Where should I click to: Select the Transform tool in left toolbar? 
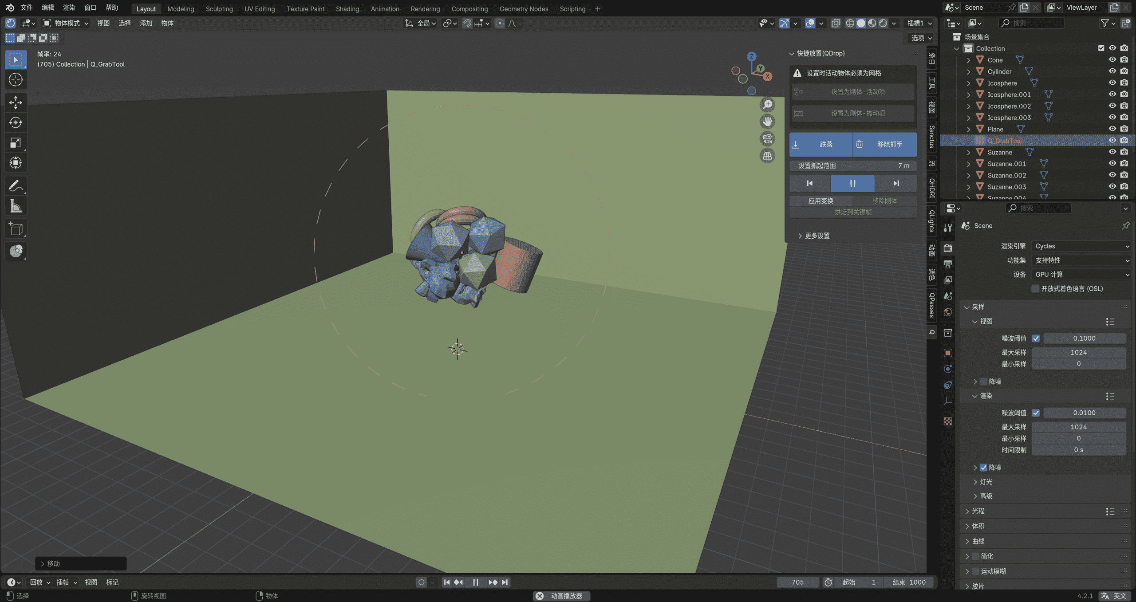[16, 163]
